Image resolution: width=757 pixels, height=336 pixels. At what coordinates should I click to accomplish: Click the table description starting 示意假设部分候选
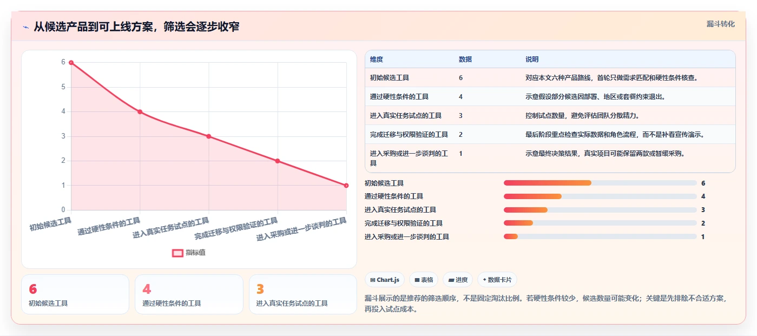click(x=596, y=97)
